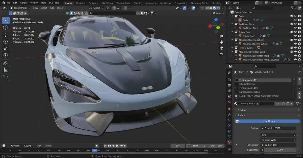
Task: Open the Physics properties tab
Action: coord(229,125)
